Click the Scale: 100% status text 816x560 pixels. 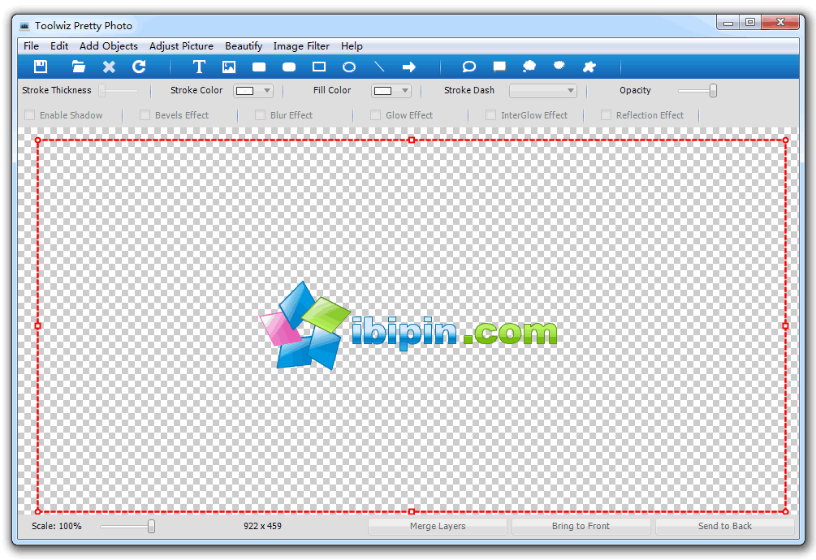(x=57, y=526)
